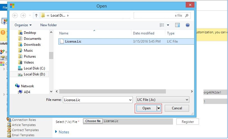Open recent locations dropdown arrow
228x139 pixels.
[30, 15]
